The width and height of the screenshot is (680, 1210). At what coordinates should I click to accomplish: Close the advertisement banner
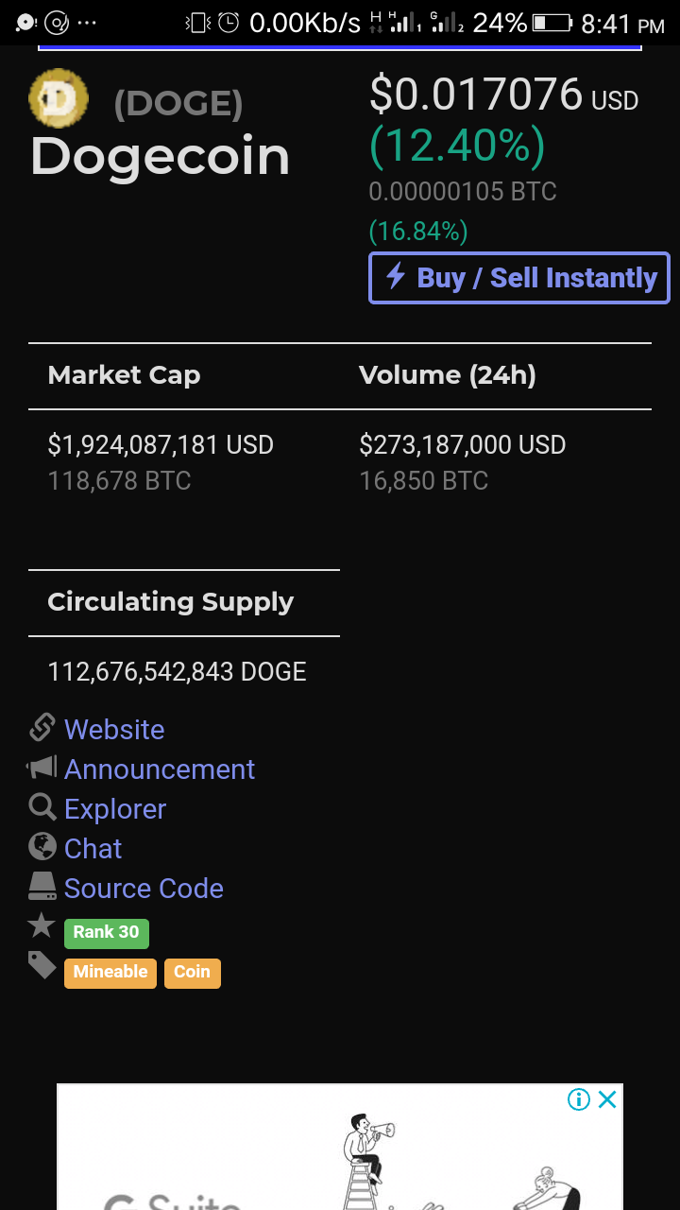click(x=607, y=1098)
